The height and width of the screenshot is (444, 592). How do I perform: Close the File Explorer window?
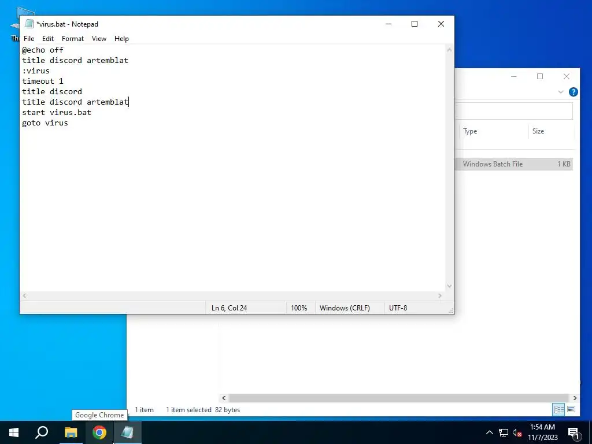click(567, 77)
